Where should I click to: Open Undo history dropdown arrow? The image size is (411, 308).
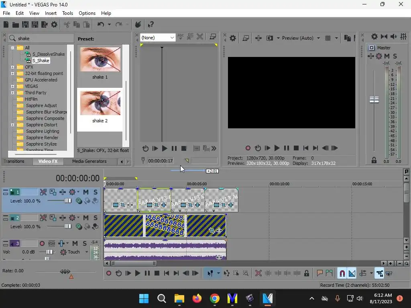(x=109, y=24)
